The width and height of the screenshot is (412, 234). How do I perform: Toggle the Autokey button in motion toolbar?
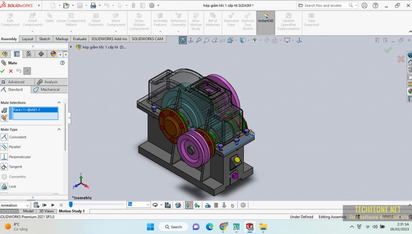click(x=189, y=205)
